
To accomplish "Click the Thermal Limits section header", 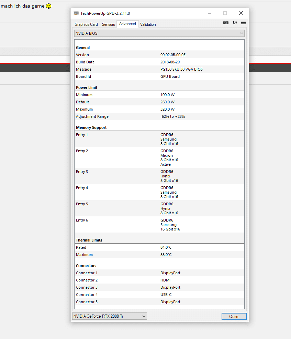I will (89, 240).
